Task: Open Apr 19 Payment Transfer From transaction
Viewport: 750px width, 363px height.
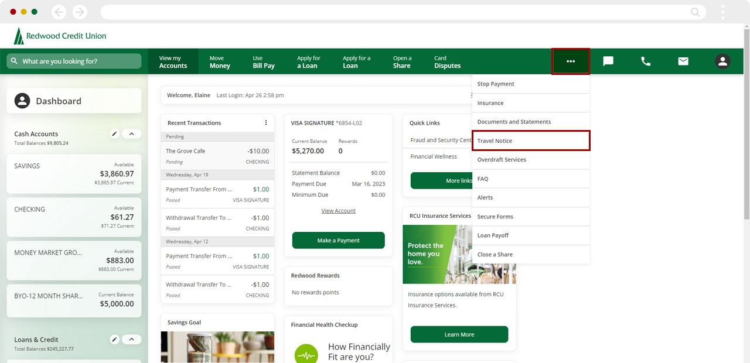Action: coord(217,194)
